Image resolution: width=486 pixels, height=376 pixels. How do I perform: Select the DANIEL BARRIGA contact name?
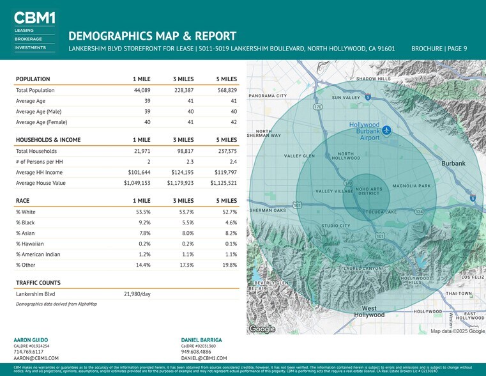click(201, 340)
